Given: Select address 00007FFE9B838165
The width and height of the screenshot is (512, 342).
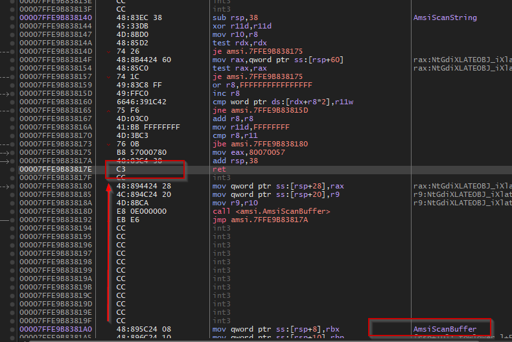Looking at the screenshot, I should click(x=56, y=110).
